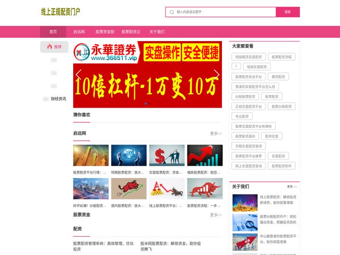This screenshot has width=340, height=255.
Task: Click the 股票配资软件 tag
Action: point(281,166)
